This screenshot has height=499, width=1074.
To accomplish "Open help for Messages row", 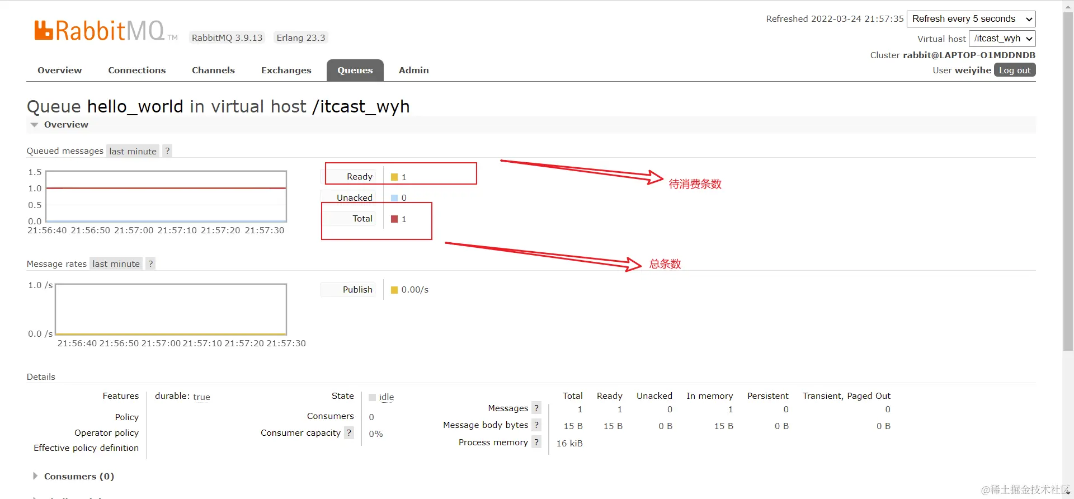I will (536, 408).
